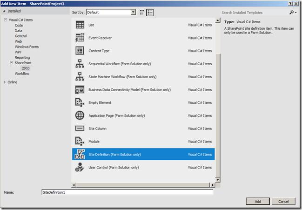Click the template list up arrow
This screenshot has height=210, width=302.
[218, 20]
